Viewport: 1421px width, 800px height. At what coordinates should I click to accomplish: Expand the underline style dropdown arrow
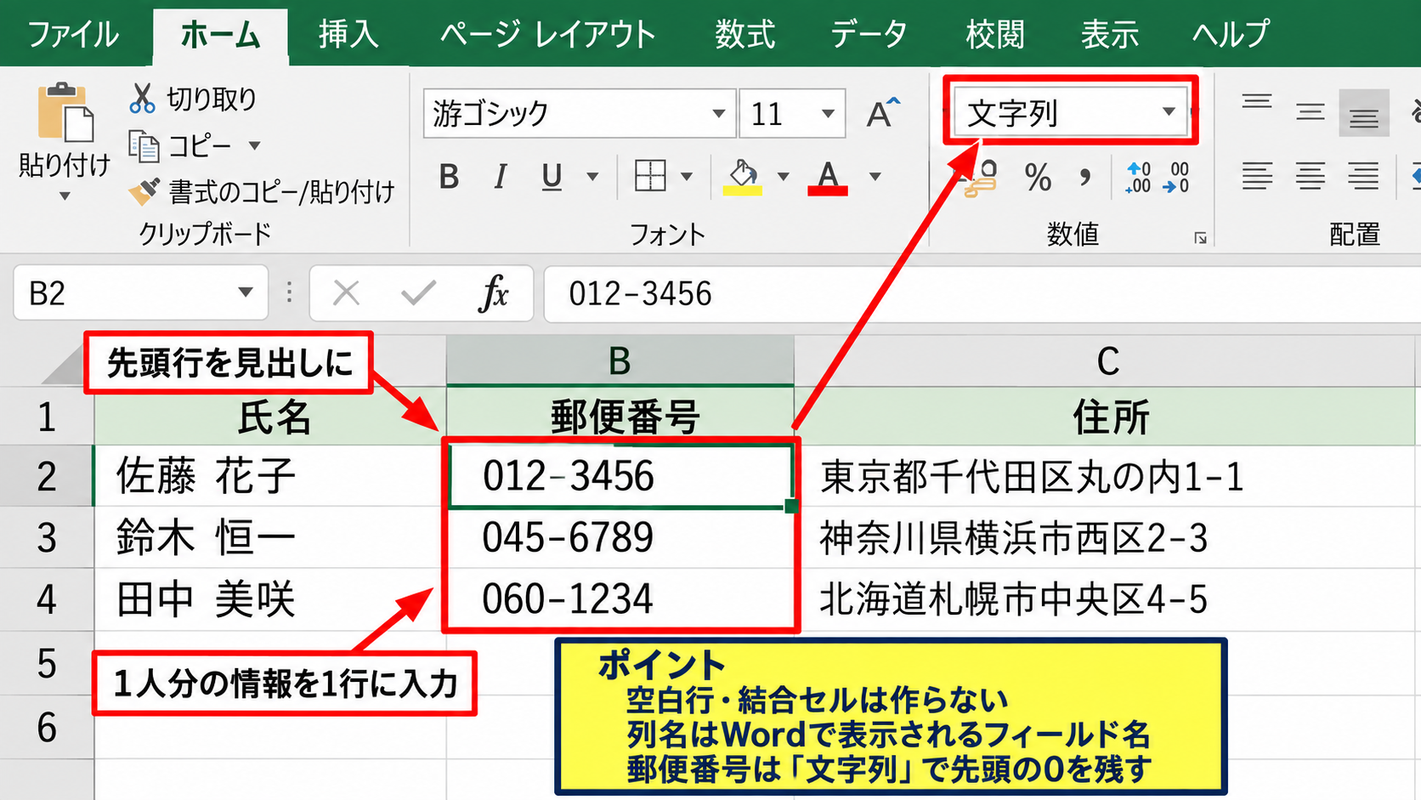[x=592, y=177]
